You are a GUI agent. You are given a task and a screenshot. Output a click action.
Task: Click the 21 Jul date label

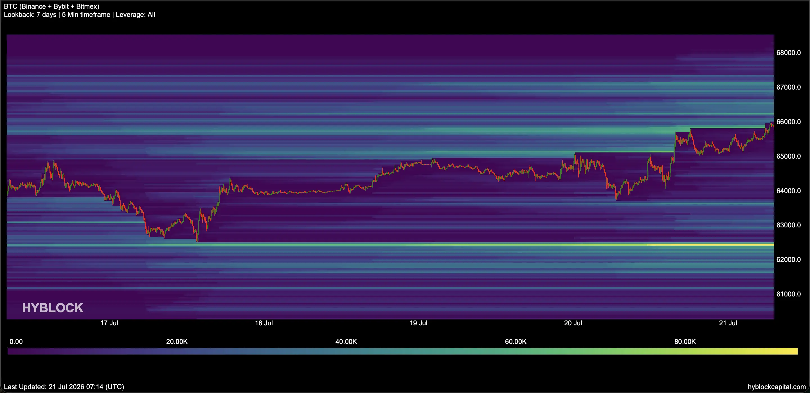click(728, 323)
